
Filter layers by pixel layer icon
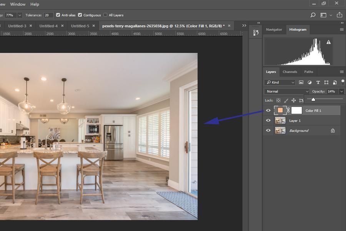tap(301, 82)
